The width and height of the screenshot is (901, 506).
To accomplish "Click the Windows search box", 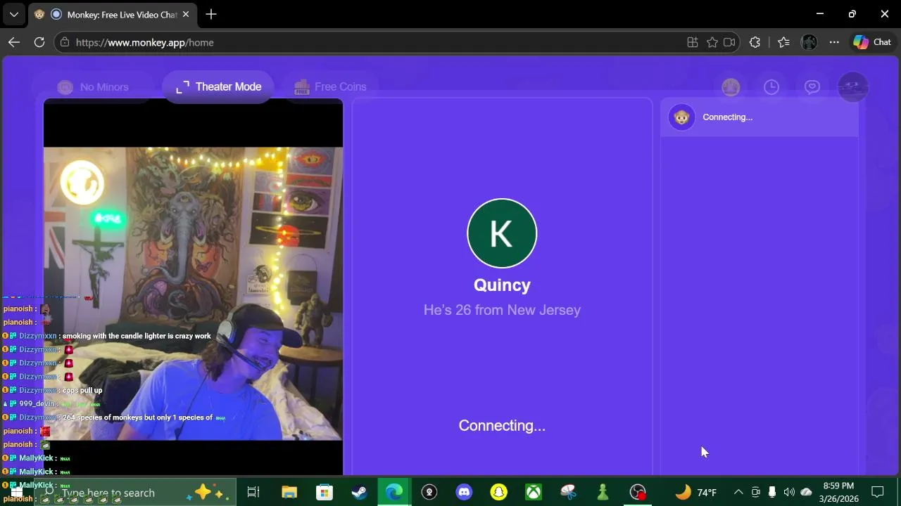I will [134, 493].
